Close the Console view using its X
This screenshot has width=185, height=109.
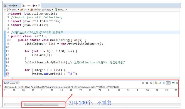pyautogui.click(x=18, y=83)
